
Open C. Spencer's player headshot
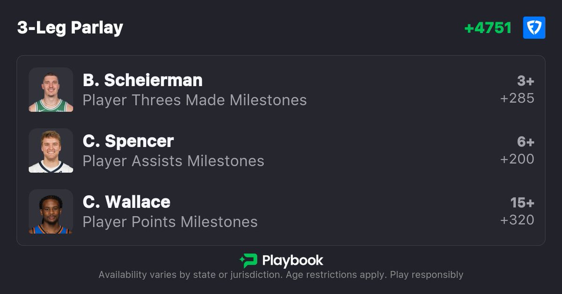coord(51,150)
